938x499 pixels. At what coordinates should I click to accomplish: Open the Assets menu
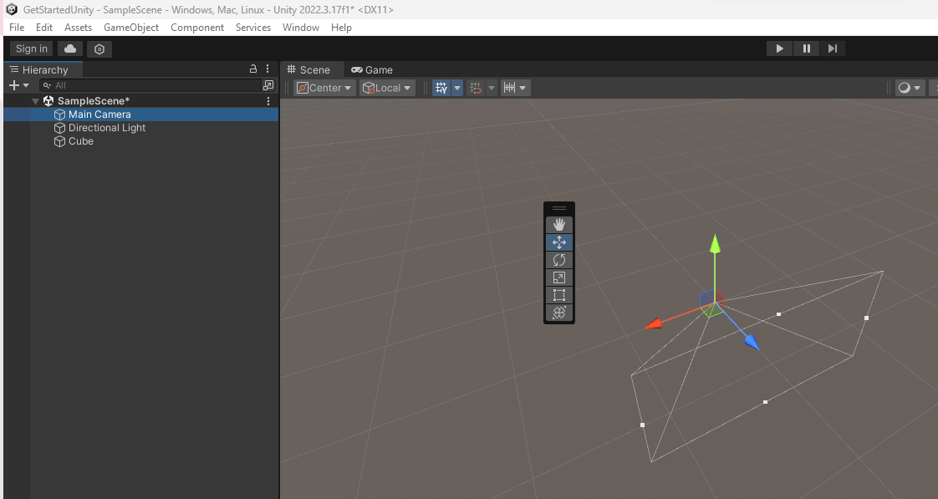(x=78, y=28)
